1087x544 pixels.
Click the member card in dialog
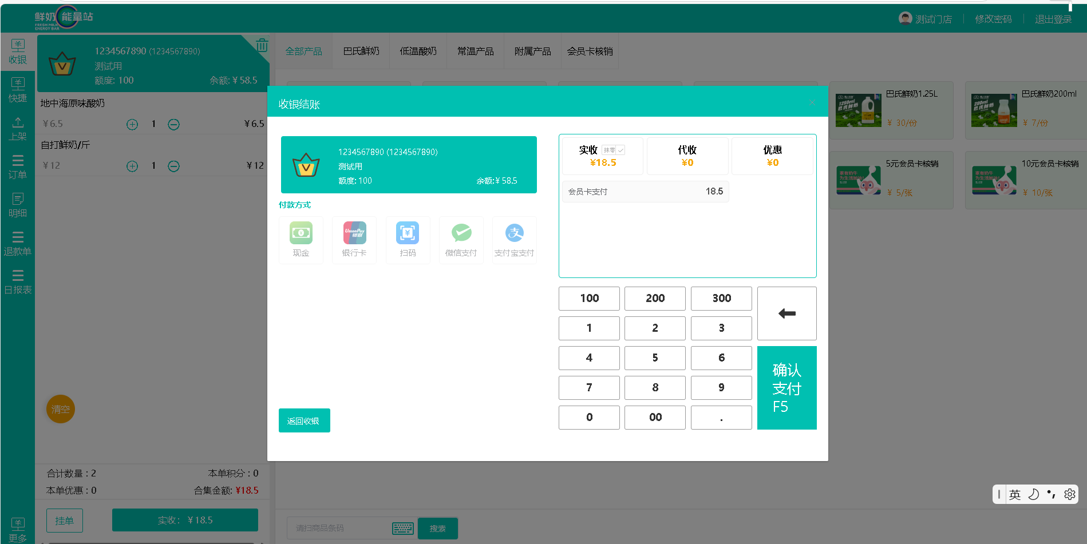tap(409, 165)
